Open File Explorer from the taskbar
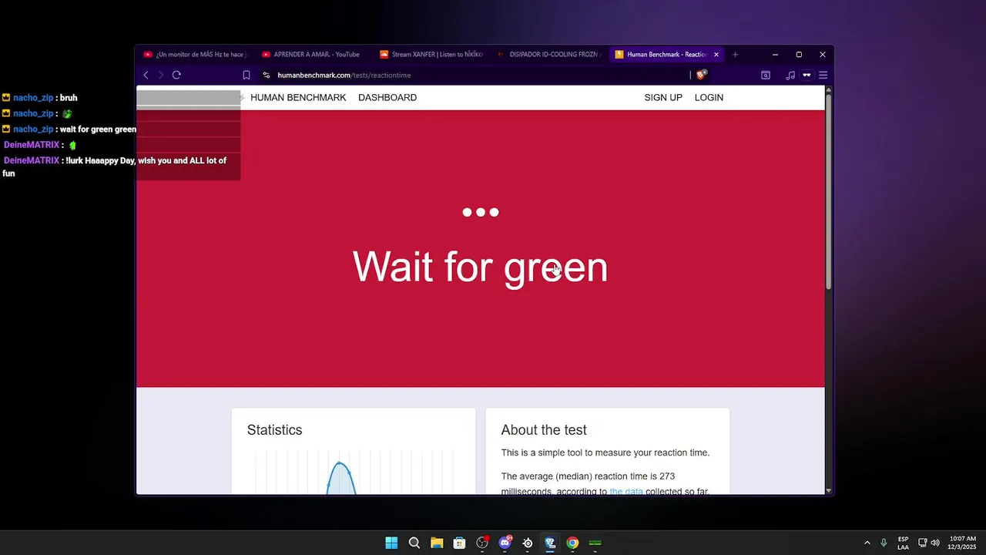Viewport: 986px width, 555px height. pyautogui.click(x=437, y=543)
